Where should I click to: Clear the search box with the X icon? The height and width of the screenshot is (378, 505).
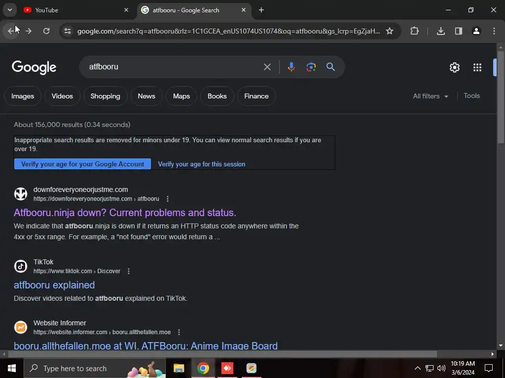point(267,67)
